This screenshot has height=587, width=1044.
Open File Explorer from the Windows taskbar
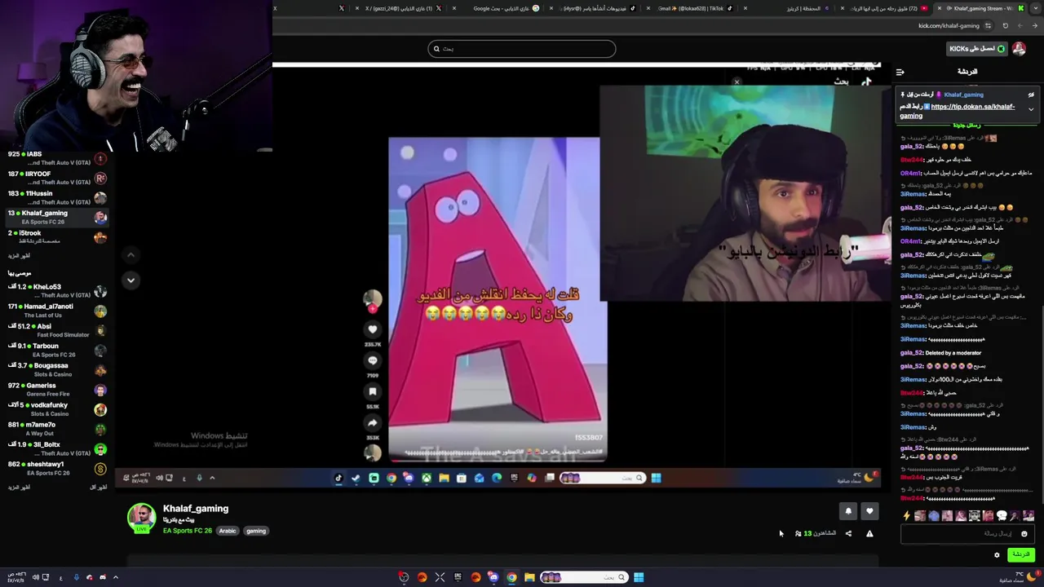529,577
